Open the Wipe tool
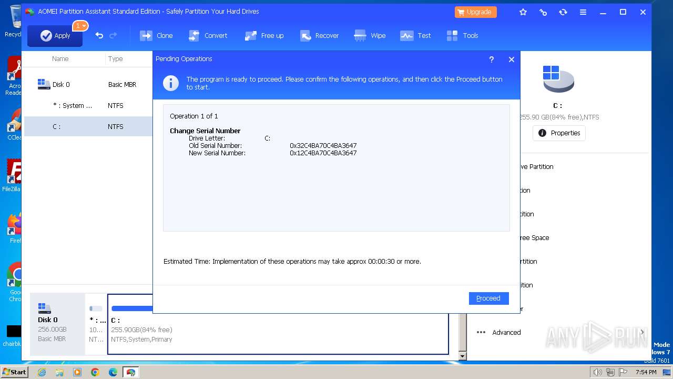This screenshot has width=673, height=379. click(370, 35)
